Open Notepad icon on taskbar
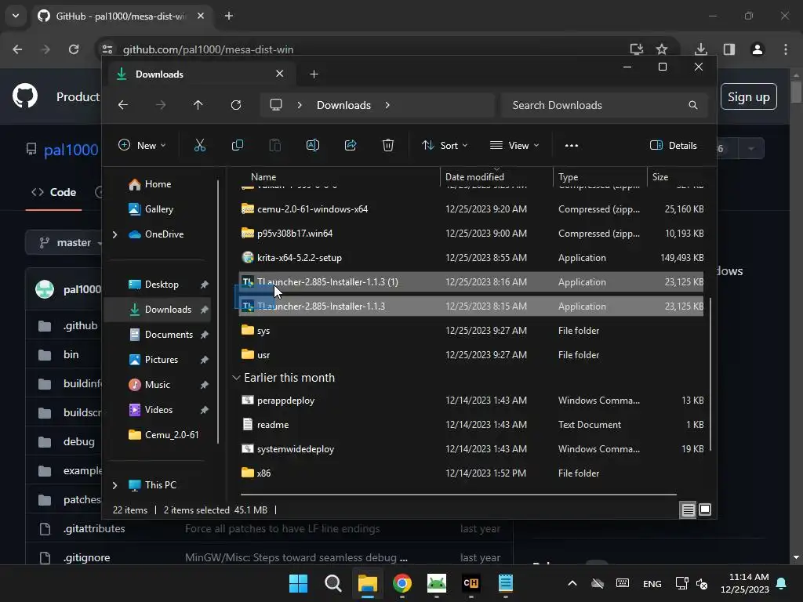 (506, 583)
